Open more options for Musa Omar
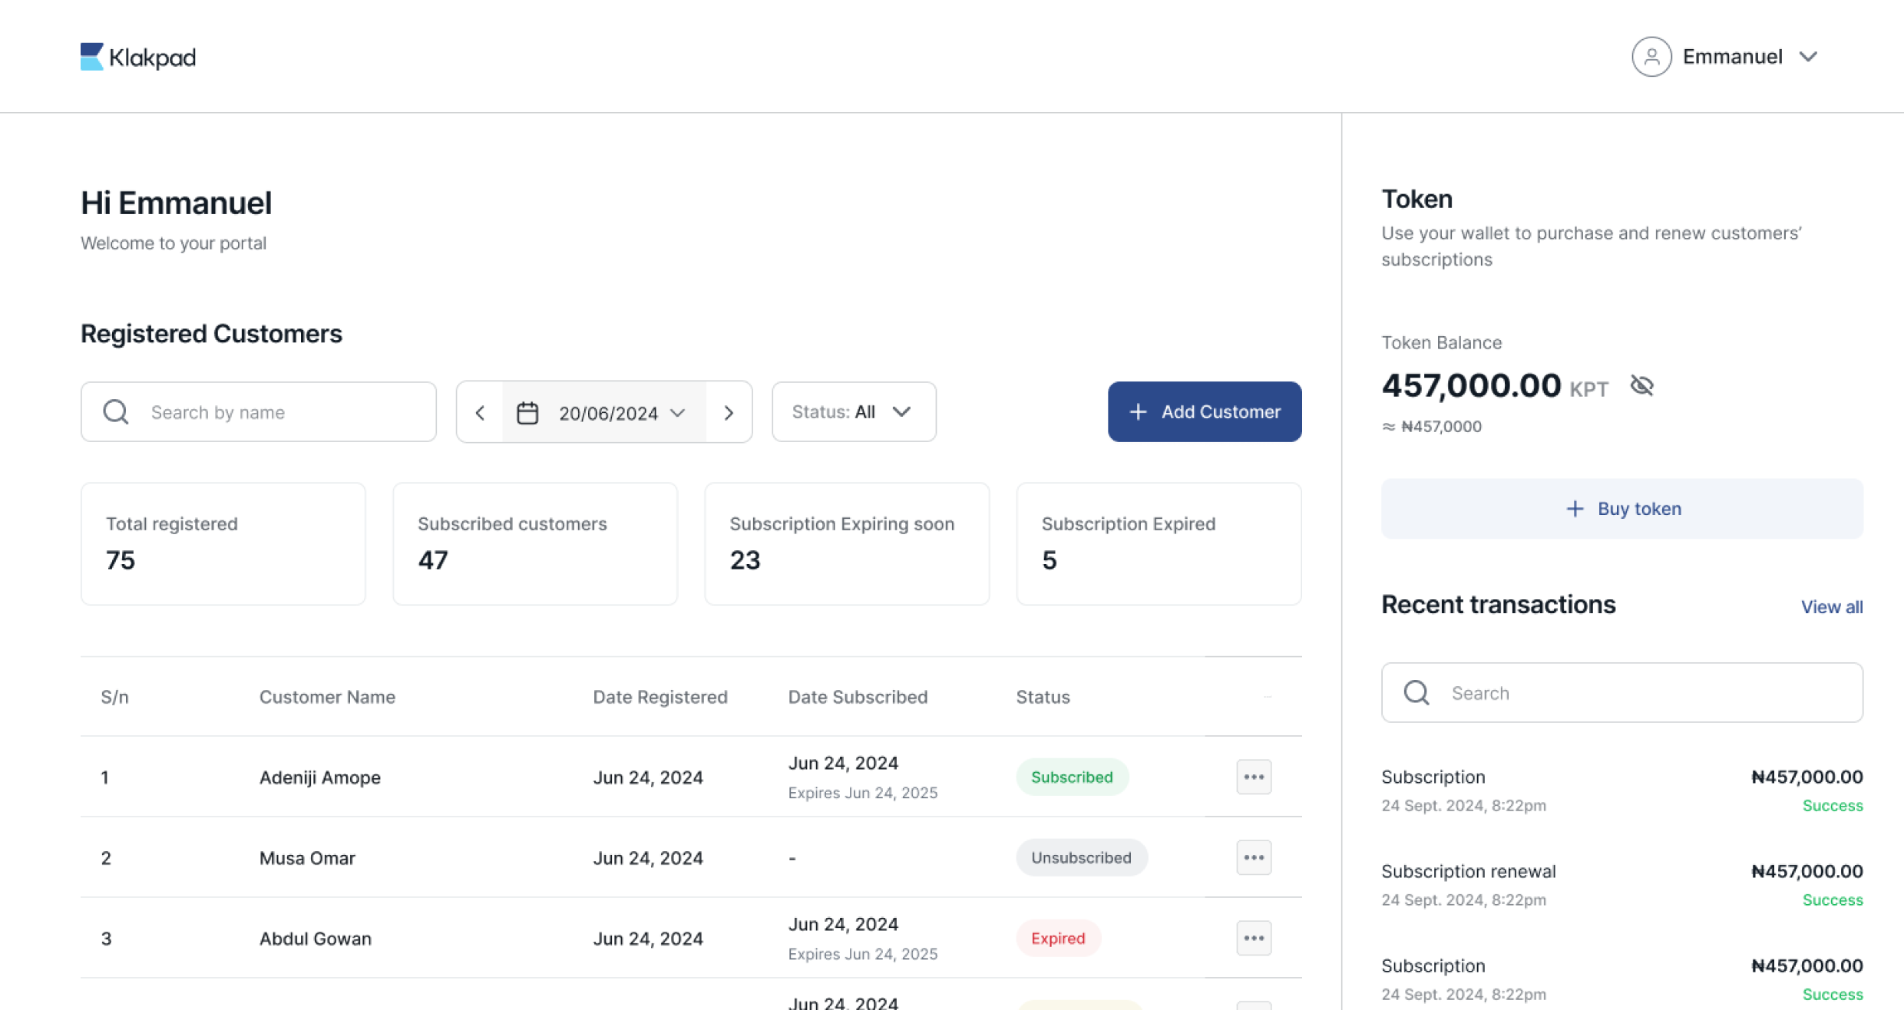1904x1010 pixels. pyautogui.click(x=1254, y=857)
